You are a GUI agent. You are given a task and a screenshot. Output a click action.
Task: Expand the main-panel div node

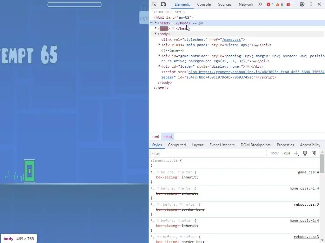[159, 44]
